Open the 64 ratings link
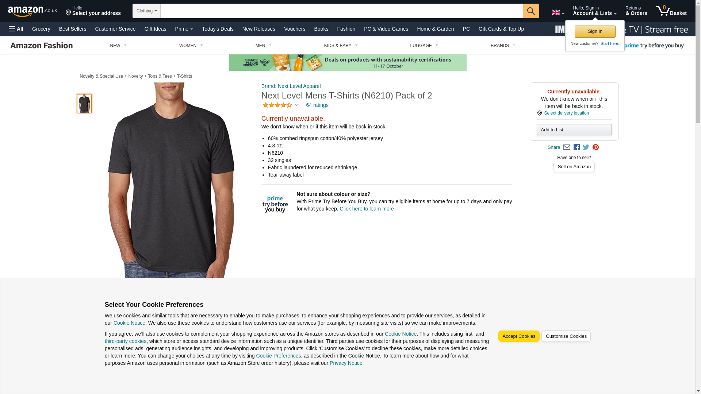701x394 pixels. click(317, 105)
